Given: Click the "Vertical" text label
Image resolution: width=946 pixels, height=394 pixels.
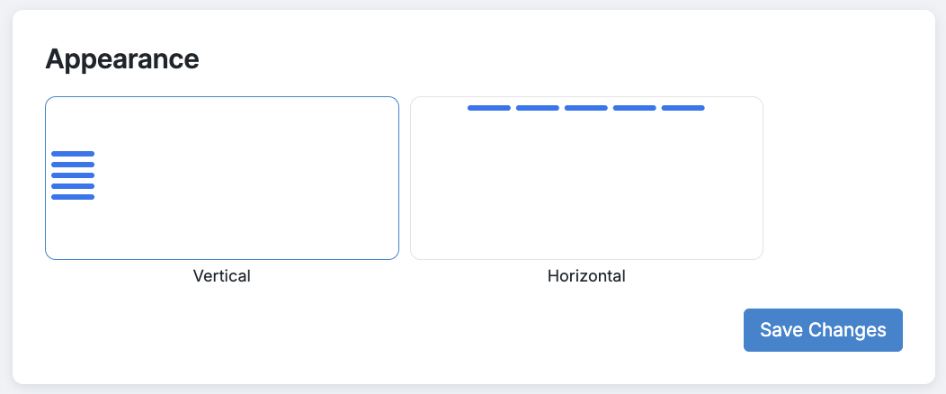Looking at the screenshot, I should 221,276.
